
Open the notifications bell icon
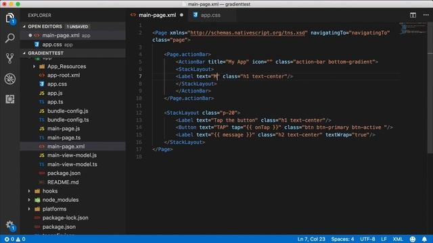pos(424,239)
